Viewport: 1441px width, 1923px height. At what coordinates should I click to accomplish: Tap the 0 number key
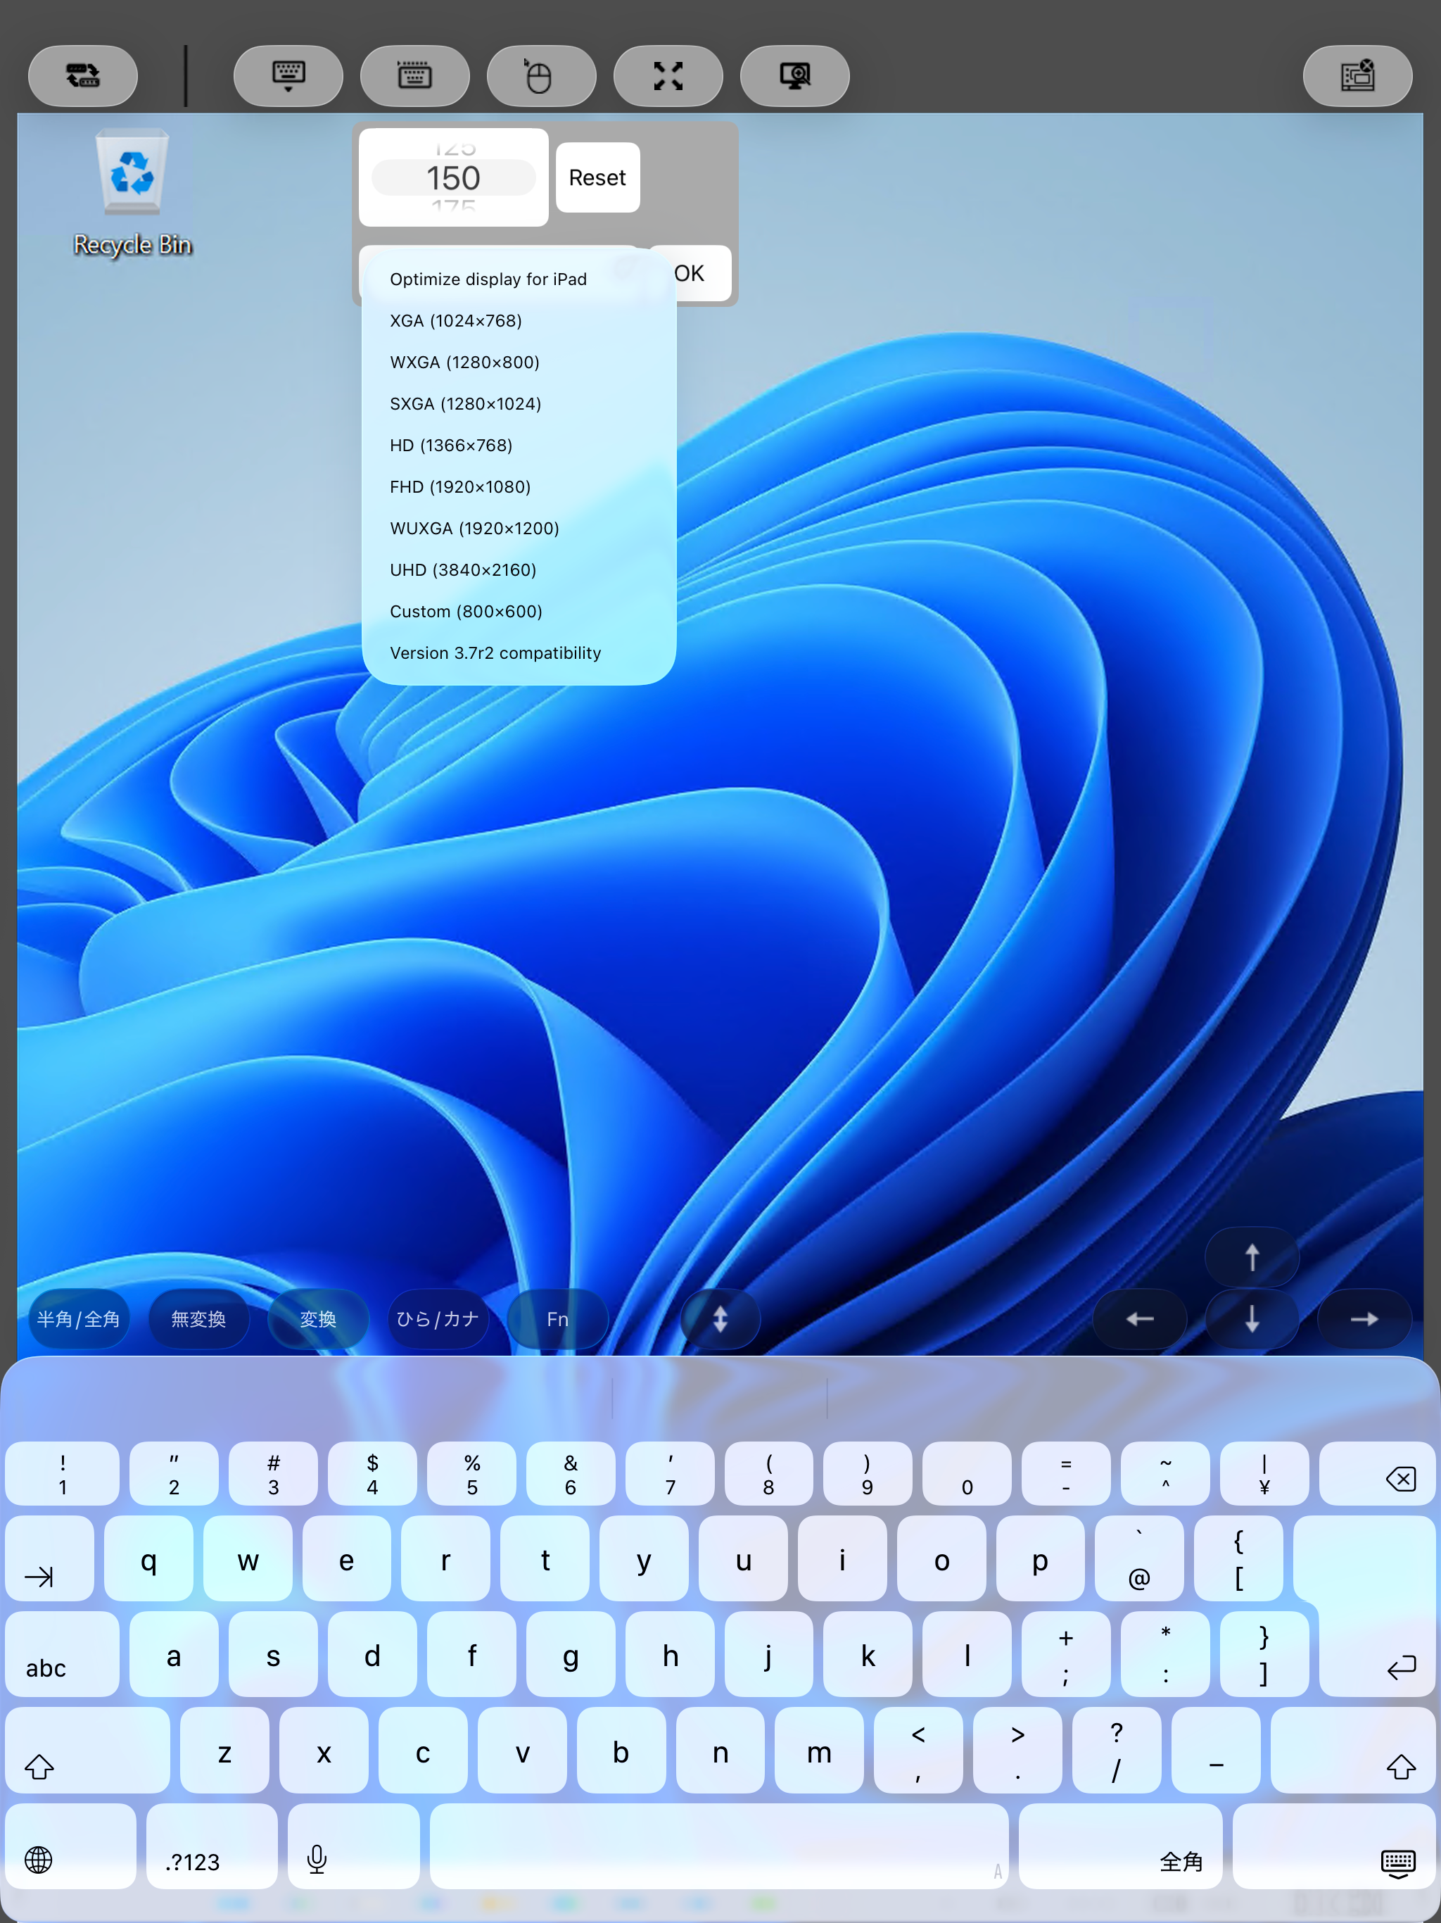(967, 1473)
